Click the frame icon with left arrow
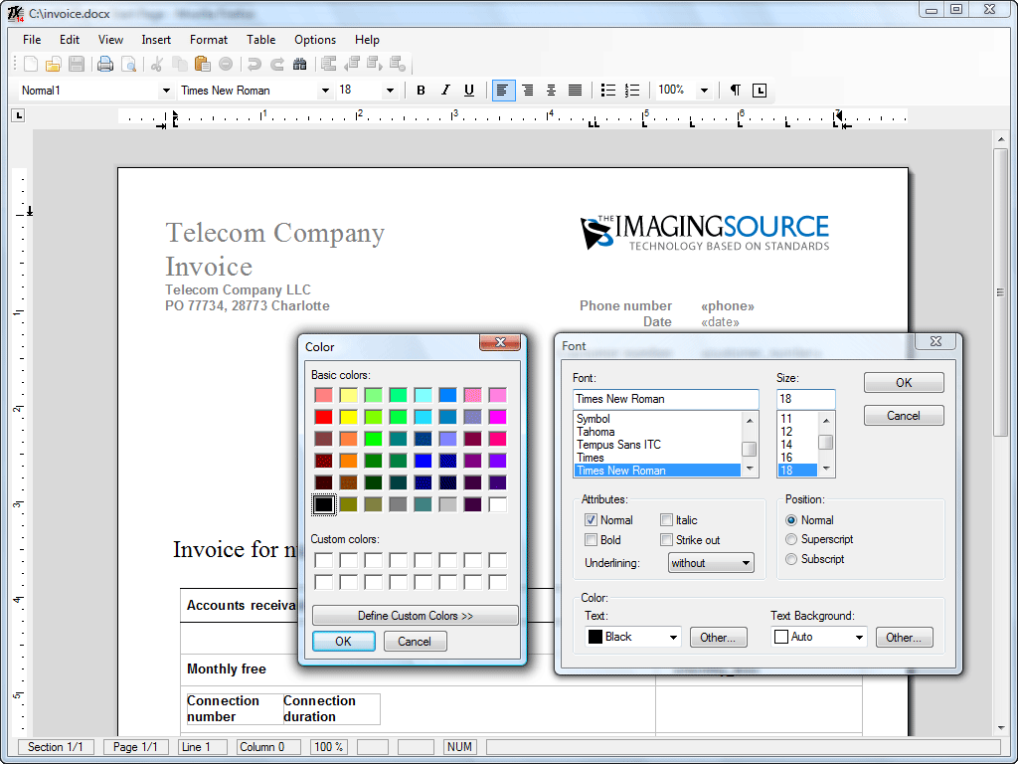The height and width of the screenshot is (764, 1018). tap(352, 64)
